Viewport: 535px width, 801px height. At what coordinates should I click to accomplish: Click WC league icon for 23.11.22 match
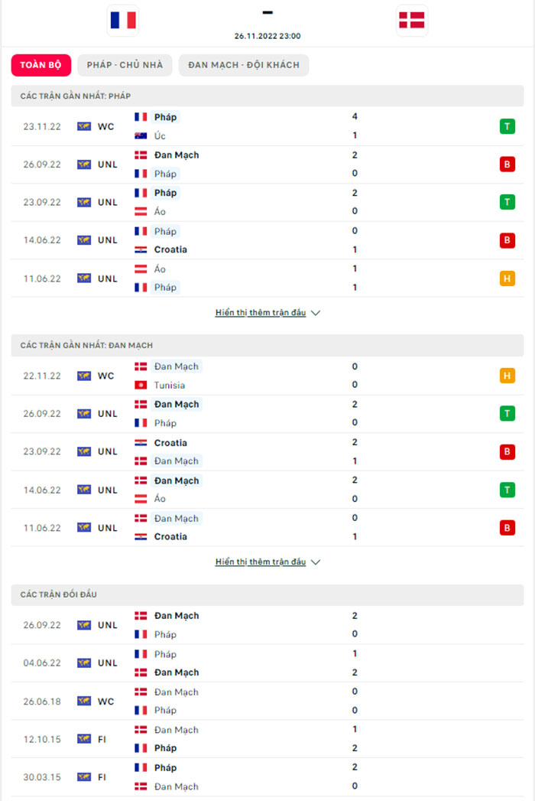pos(84,126)
